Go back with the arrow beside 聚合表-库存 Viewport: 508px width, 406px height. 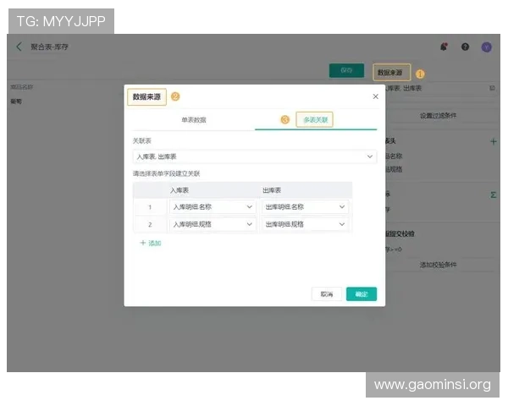(19, 47)
